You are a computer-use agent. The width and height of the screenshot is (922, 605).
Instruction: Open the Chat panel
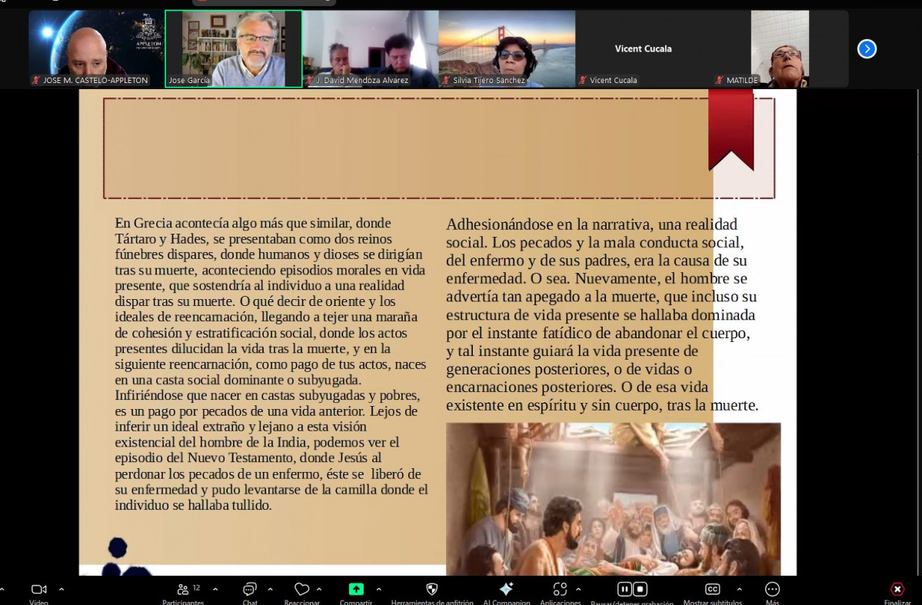(250, 590)
